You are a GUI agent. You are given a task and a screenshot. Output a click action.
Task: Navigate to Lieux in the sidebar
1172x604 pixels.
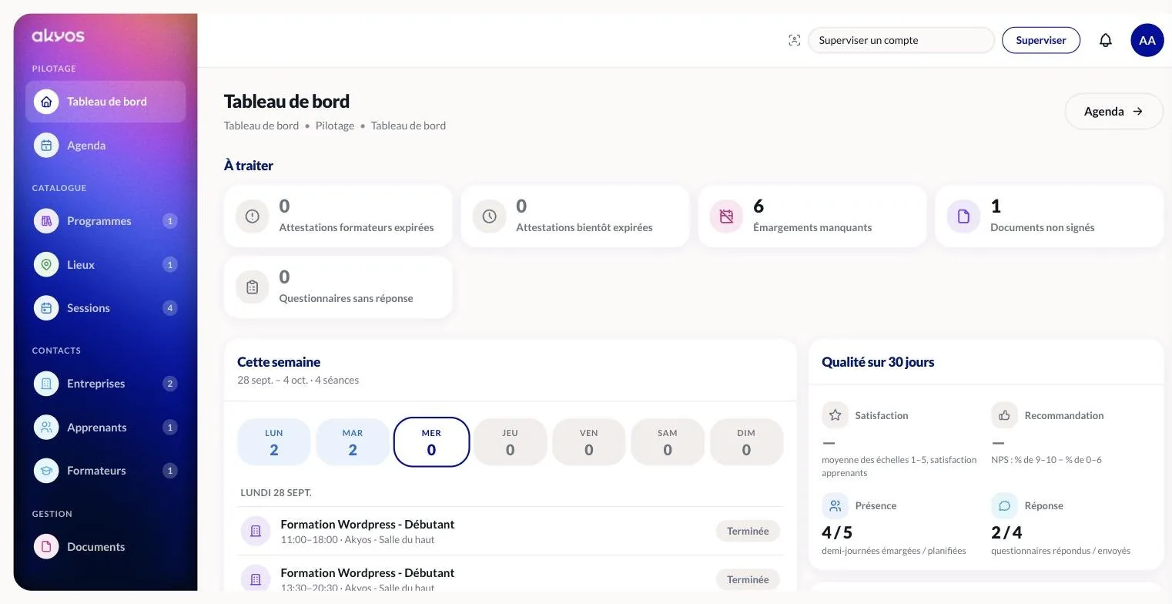tap(105, 265)
